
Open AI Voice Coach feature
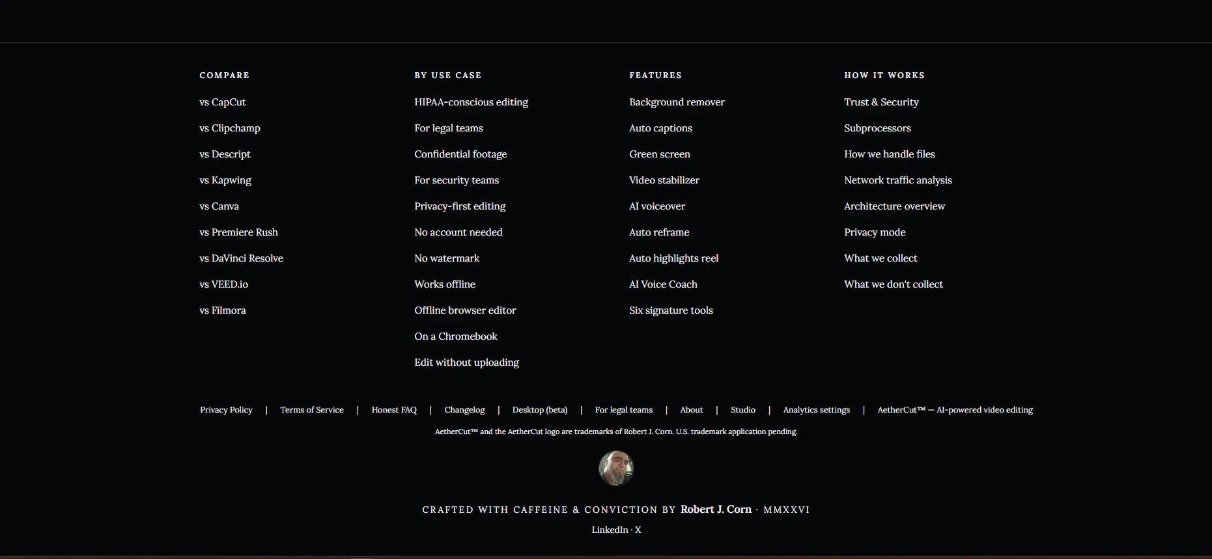coord(663,284)
